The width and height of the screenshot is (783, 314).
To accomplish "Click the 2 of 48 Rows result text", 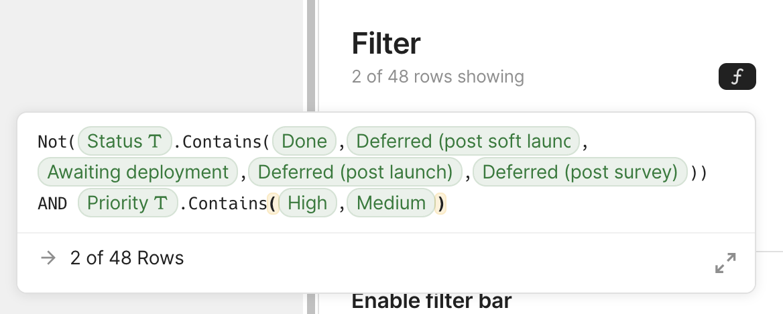I will click(127, 258).
